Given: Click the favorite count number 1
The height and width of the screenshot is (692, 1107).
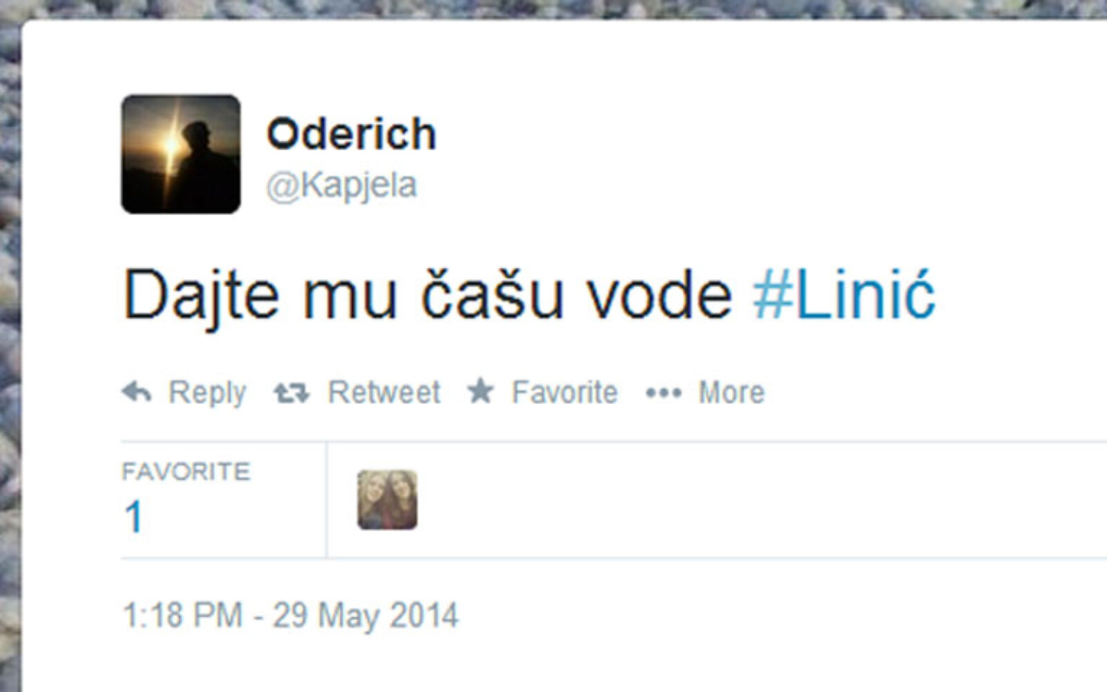Looking at the screenshot, I should [x=134, y=517].
